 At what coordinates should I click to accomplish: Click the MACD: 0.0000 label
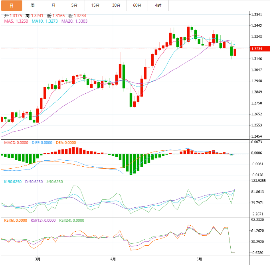[x=16, y=143]
